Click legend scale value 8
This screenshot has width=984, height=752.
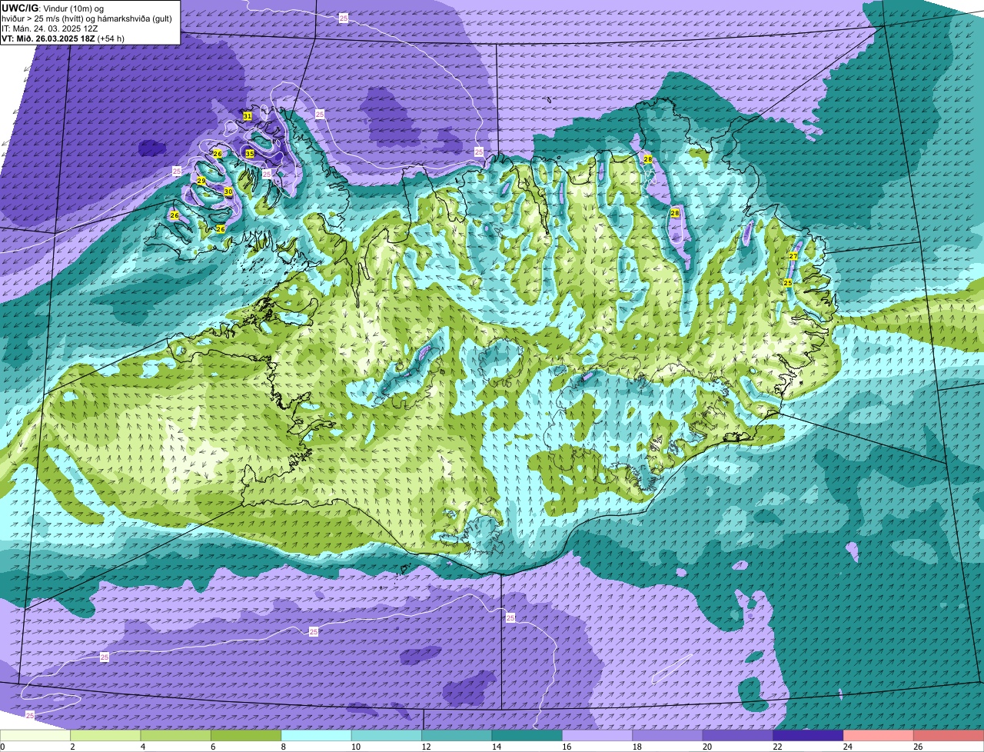[283, 747]
